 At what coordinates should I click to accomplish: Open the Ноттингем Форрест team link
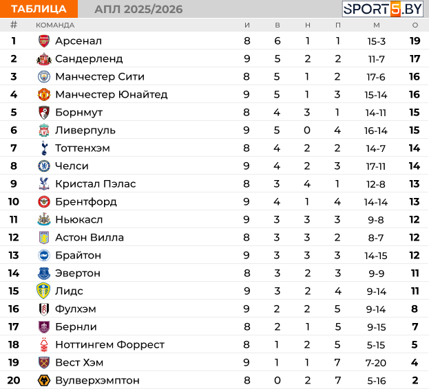tap(109, 344)
